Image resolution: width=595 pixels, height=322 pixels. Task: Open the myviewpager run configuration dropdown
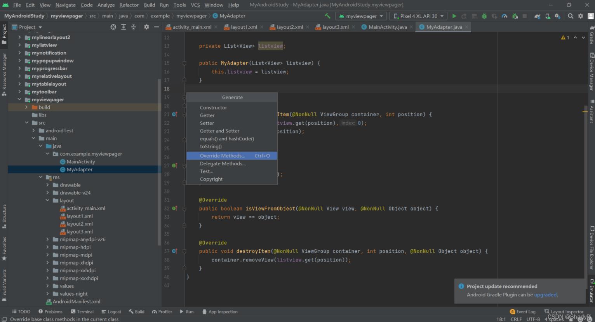361,16
